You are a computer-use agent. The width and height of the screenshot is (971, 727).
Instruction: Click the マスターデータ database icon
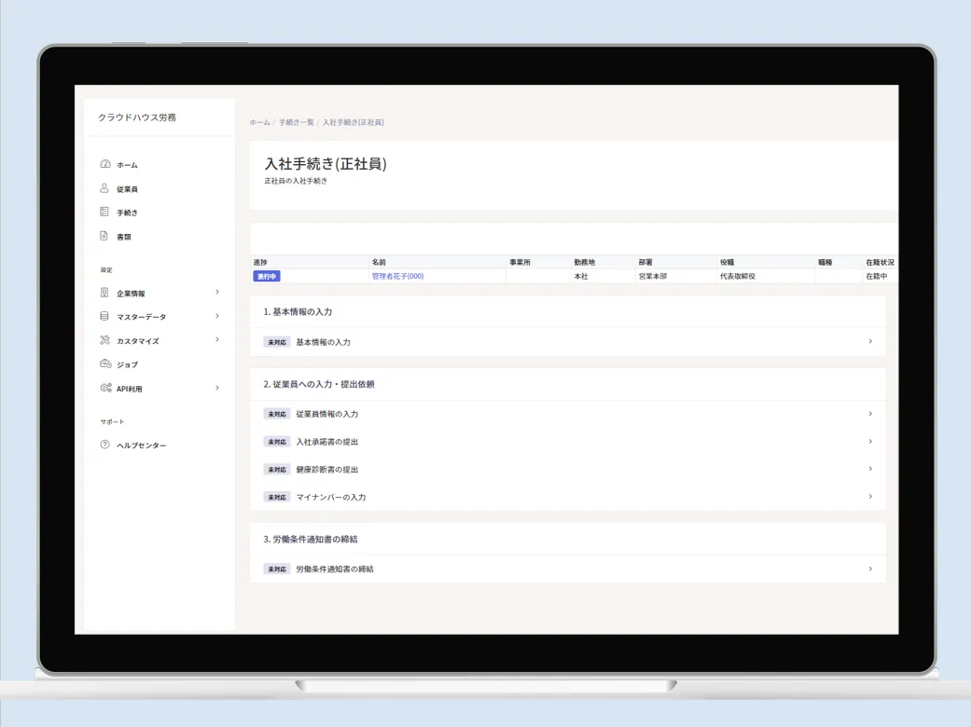point(105,317)
